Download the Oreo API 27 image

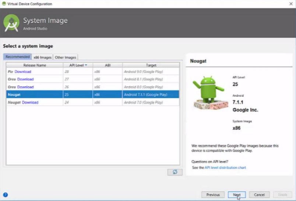pyautogui.click(x=25, y=79)
